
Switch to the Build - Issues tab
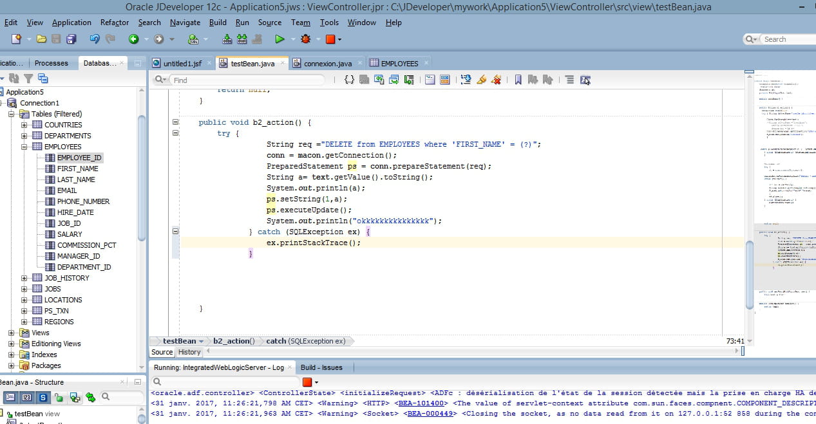tap(321, 367)
